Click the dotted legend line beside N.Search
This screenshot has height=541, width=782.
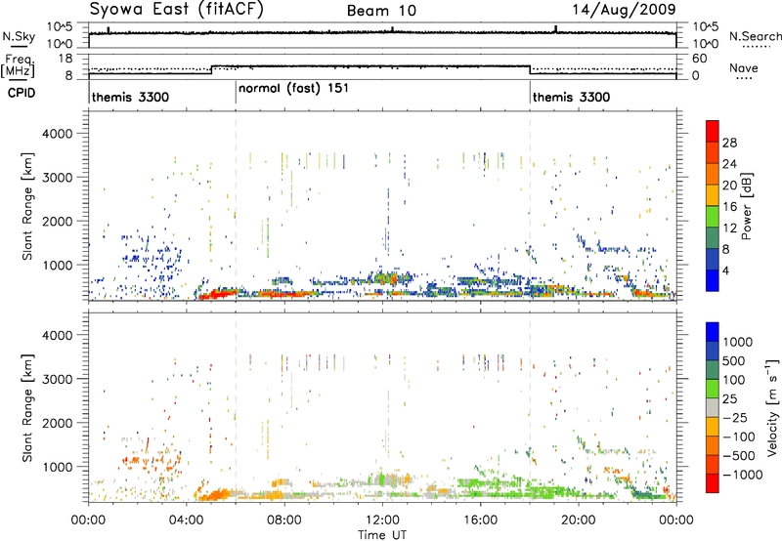(x=756, y=47)
